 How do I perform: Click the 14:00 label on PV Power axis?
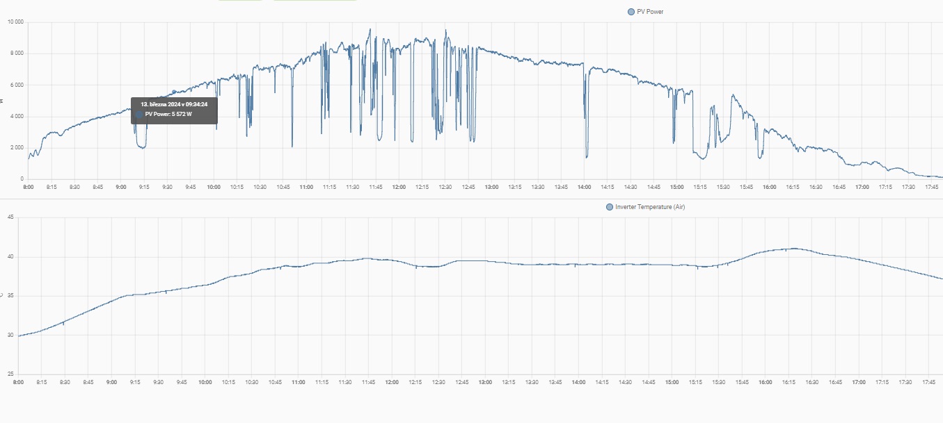point(584,187)
